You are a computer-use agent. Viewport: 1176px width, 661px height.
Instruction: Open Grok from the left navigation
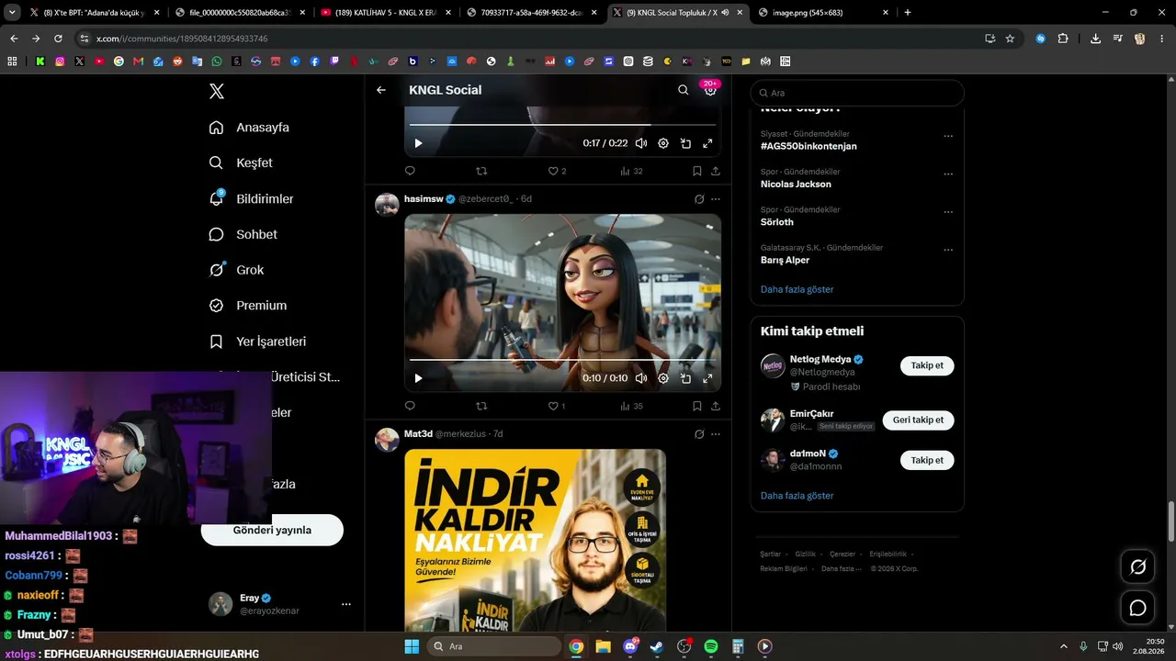click(236, 270)
